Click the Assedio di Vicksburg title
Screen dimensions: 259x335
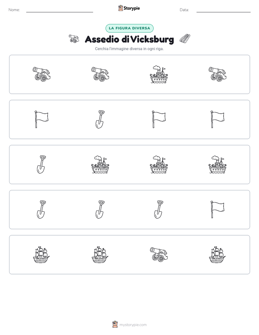(129, 40)
